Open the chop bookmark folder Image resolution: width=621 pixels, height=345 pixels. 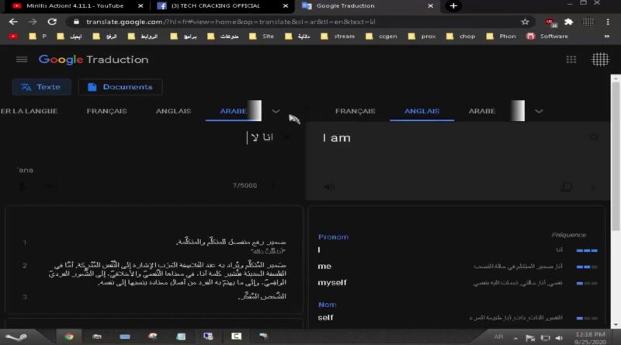coord(460,36)
